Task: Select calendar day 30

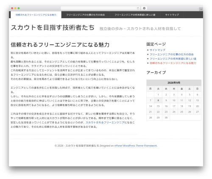Action: point(166,118)
